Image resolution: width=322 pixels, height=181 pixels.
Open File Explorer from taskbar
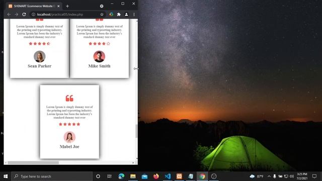pyautogui.click(x=133, y=176)
